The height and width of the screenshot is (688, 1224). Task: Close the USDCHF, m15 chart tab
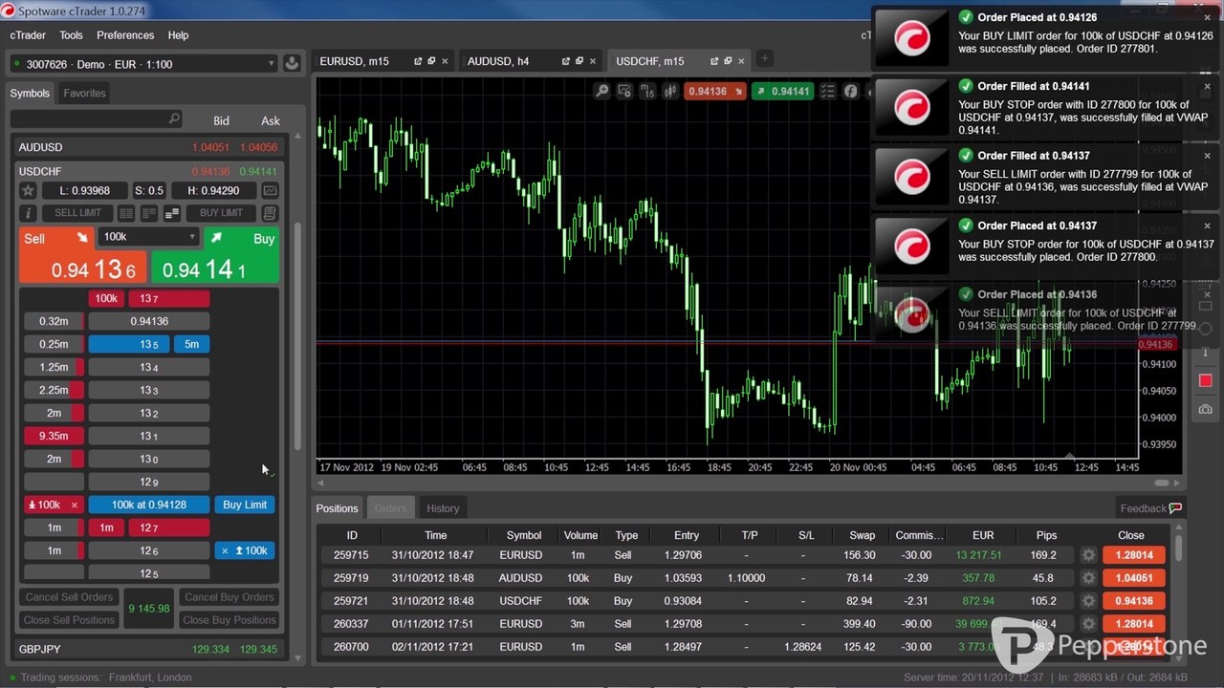pyautogui.click(x=743, y=61)
